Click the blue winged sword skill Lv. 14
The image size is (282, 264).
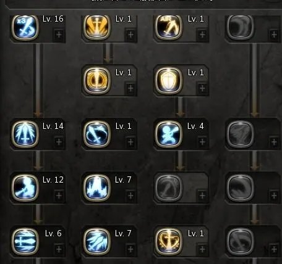tap(25, 134)
